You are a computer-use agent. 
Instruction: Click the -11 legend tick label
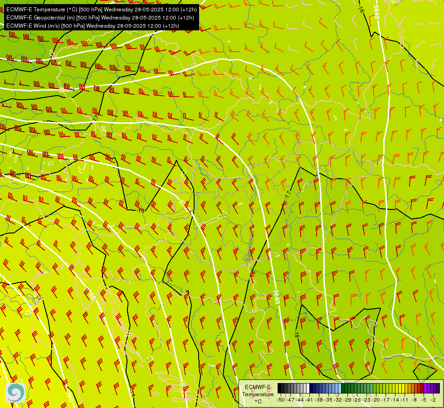pyautogui.click(x=405, y=400)
